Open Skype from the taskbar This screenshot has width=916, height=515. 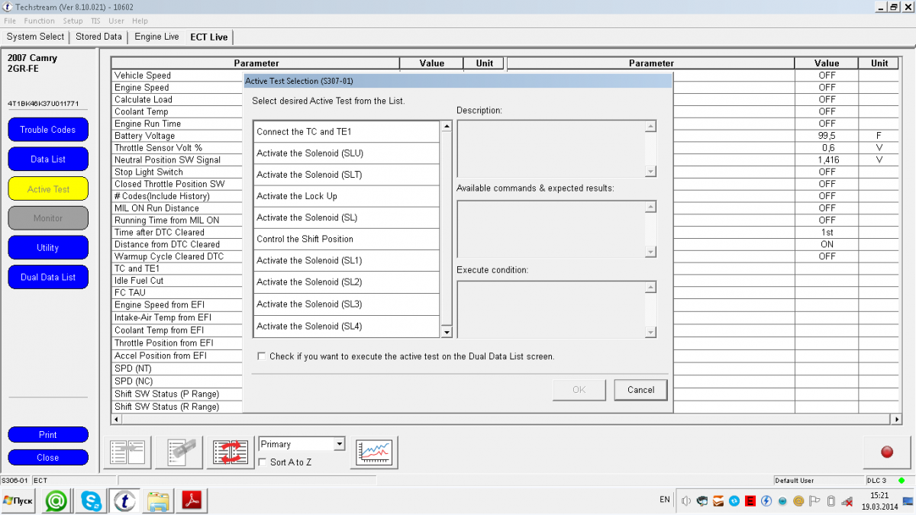tap(90, 501)
